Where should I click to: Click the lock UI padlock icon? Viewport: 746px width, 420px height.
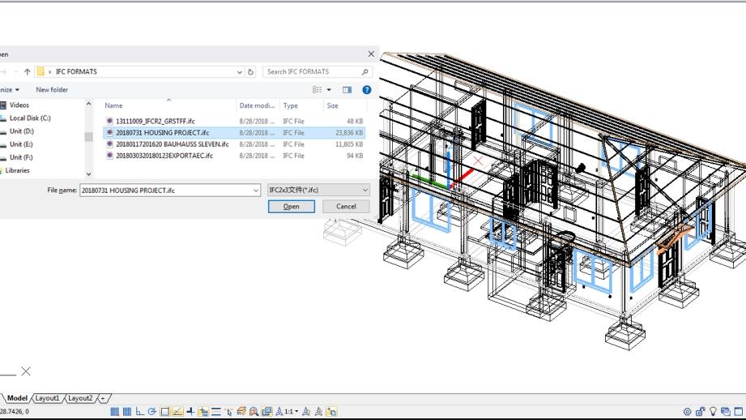[701, 411]
